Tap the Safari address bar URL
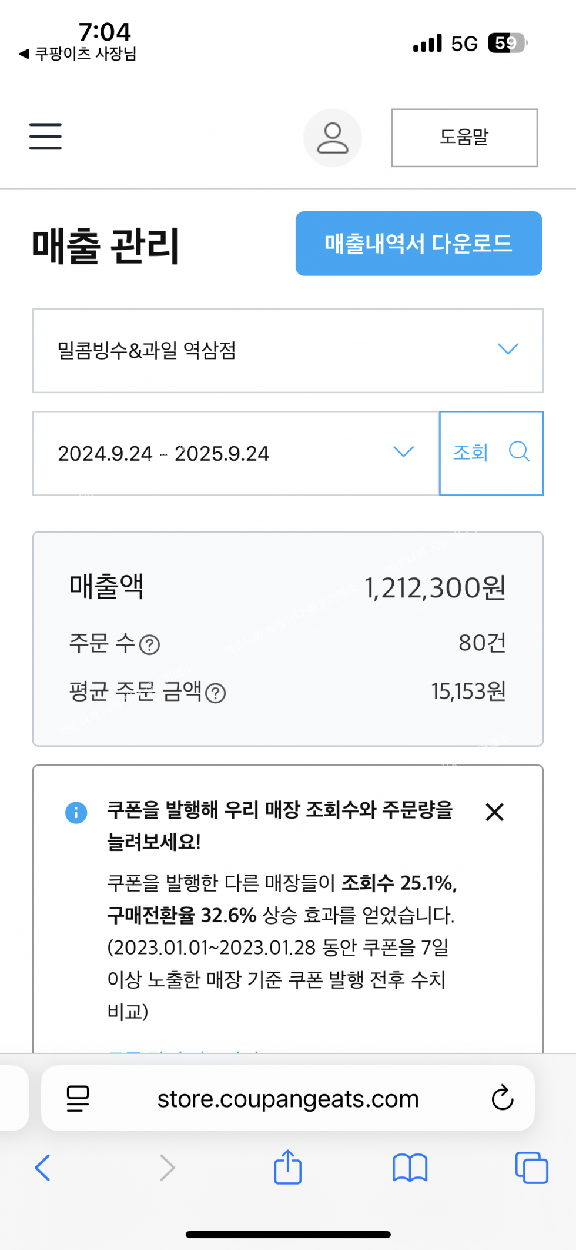 288,1099
